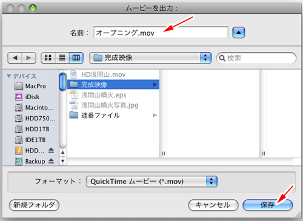Screen dimensions: 303x221
Task: Collapse the browser with the blue triangle button
Action: (239, 33)
